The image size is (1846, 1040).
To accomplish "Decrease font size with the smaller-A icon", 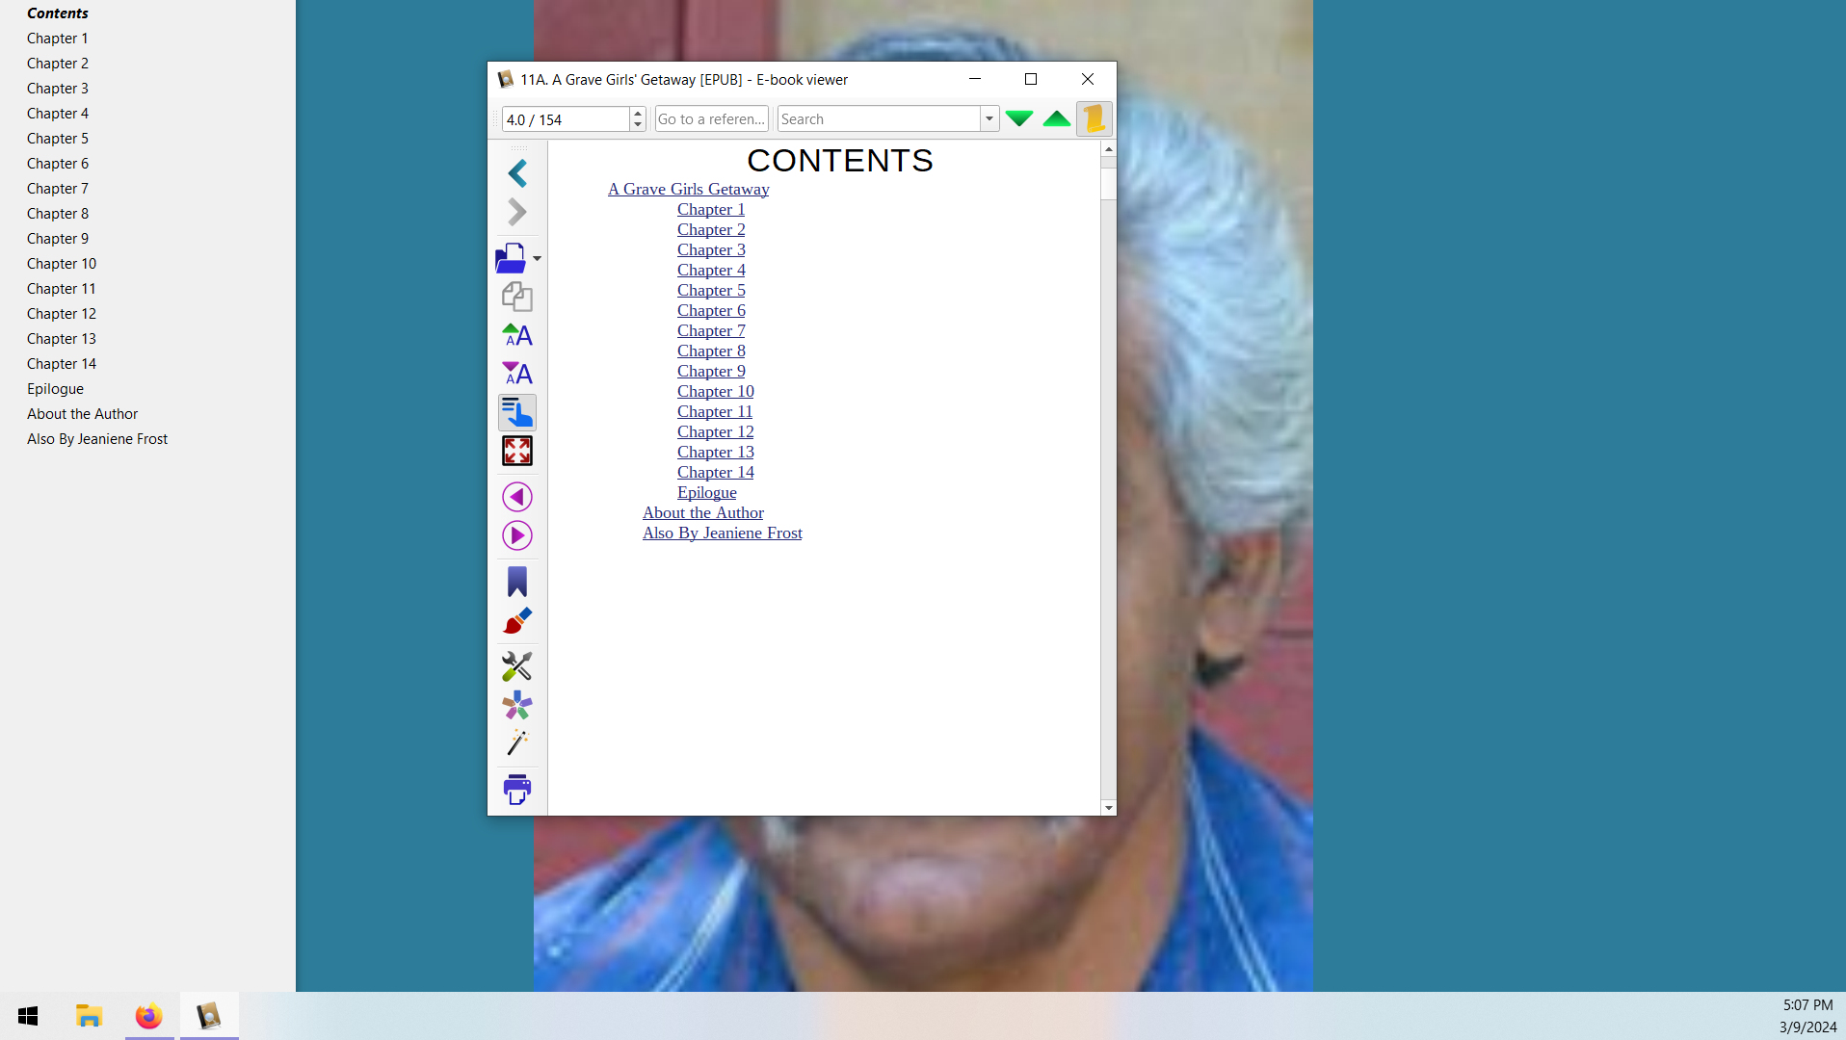I will [x=517, y=374].
